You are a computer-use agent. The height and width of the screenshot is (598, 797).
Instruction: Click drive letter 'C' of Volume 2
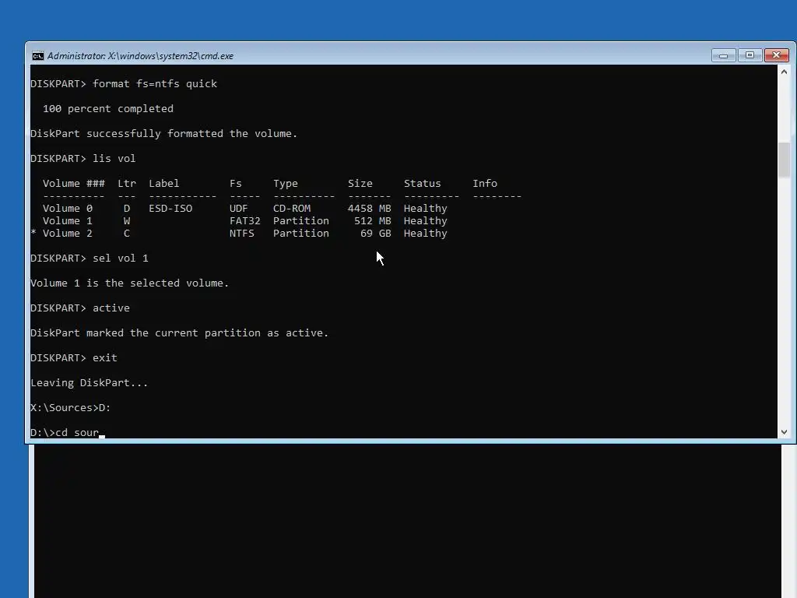coord(127,234)
